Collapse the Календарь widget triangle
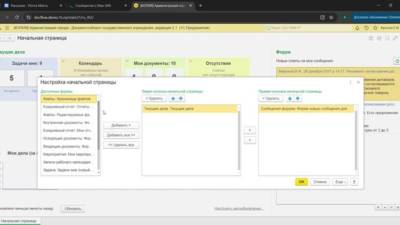This screenshot has height=225, width=400. 63,61
